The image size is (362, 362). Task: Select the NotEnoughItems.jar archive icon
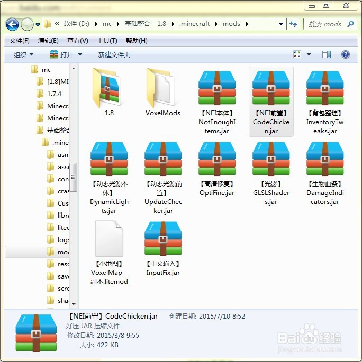[x=217, y=88]
